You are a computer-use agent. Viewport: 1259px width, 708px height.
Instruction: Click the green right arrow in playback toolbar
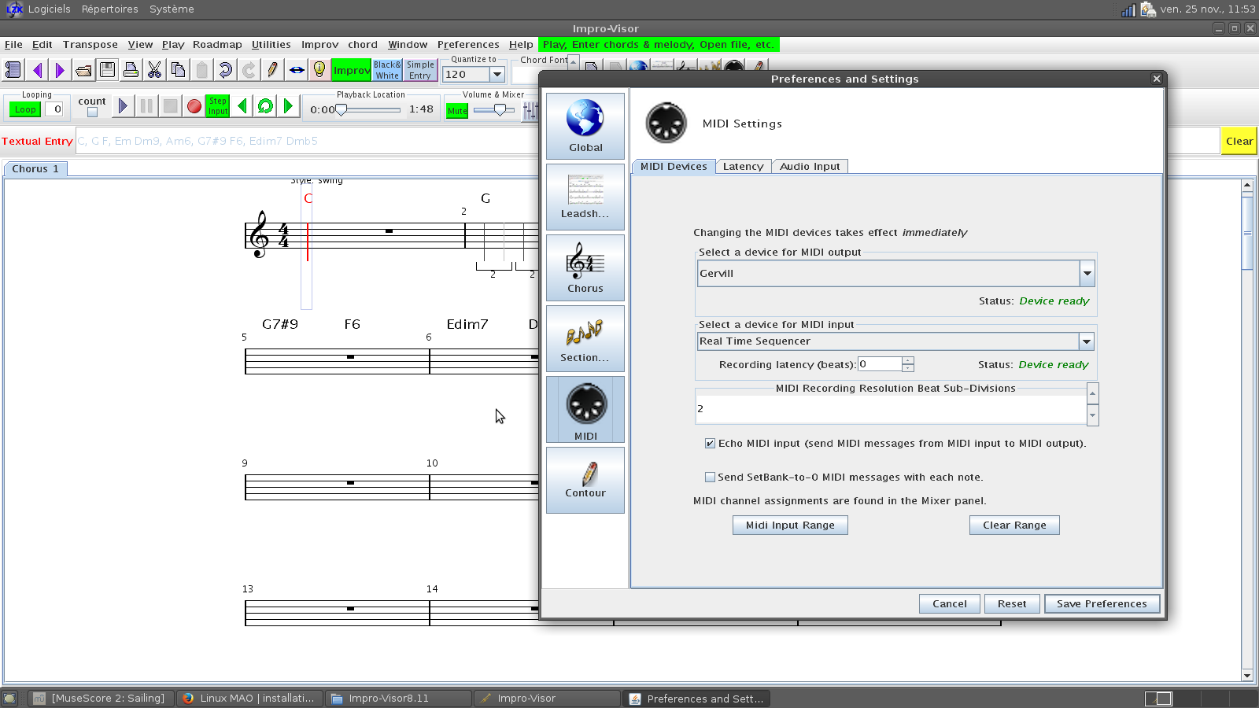[289, 105]
